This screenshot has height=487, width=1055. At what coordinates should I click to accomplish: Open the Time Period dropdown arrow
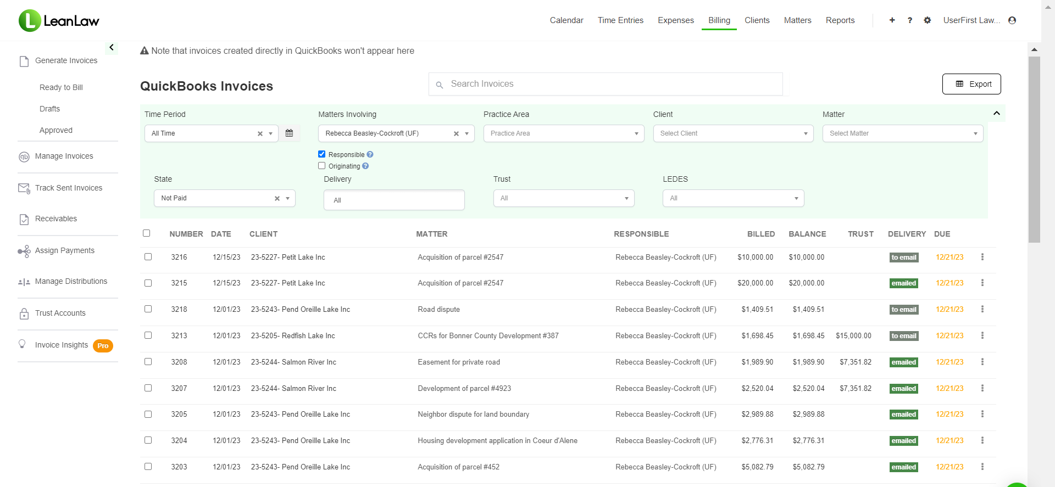click(x=271, y=134)
